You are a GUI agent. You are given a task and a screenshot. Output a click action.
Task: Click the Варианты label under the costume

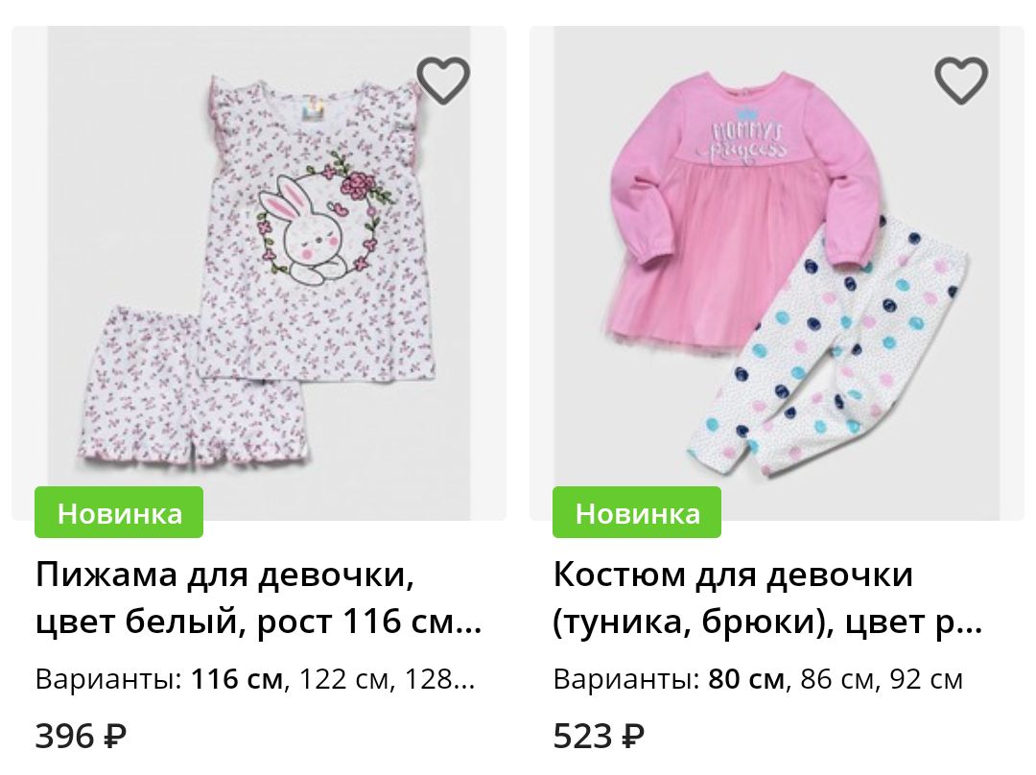[x=626, y=679]
